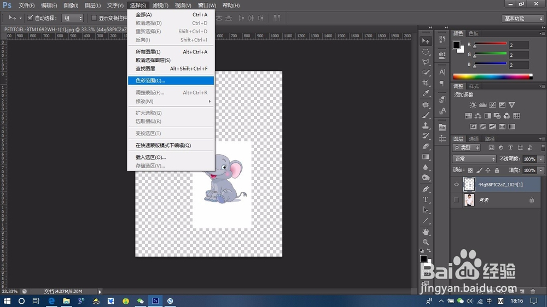
Task: Select the Crop tool
Action: pos(426,83)
